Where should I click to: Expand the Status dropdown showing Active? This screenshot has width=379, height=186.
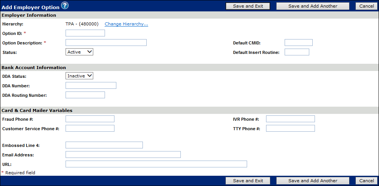80,52
